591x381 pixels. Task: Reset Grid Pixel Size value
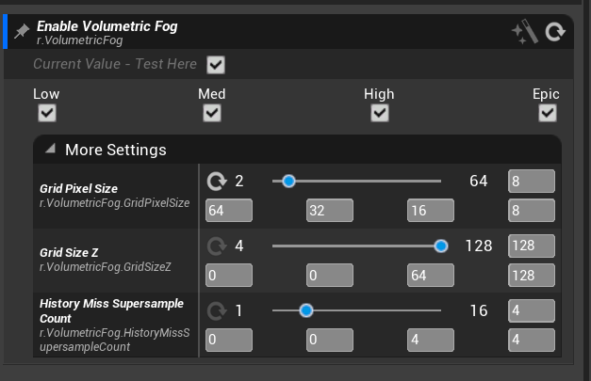coord(217,181)
